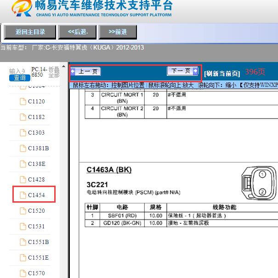Click the document icon beside C1381B
The width and height of the screenshot is (278, 278).
pyautogui.click(x=23, y=148)
